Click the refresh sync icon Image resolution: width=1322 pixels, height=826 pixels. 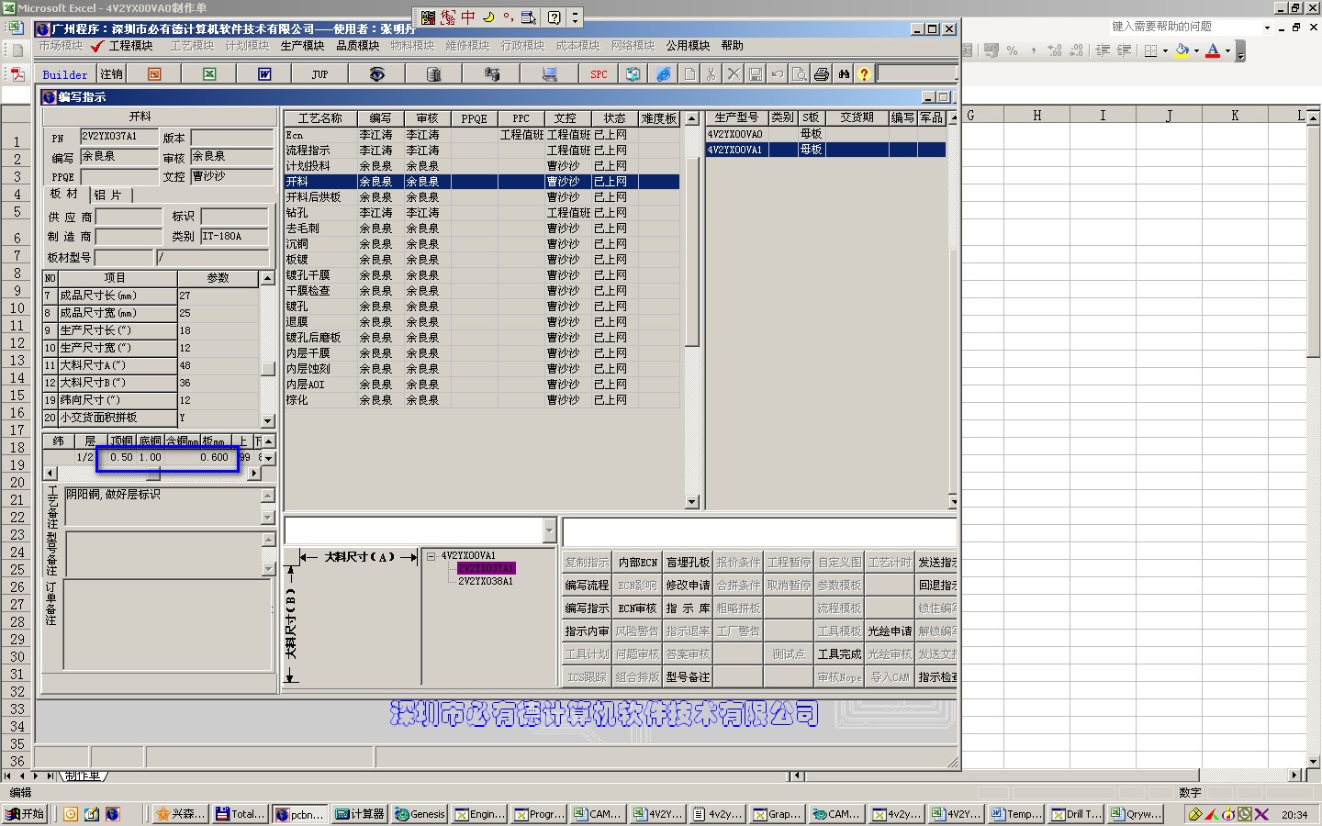point(633,74)
